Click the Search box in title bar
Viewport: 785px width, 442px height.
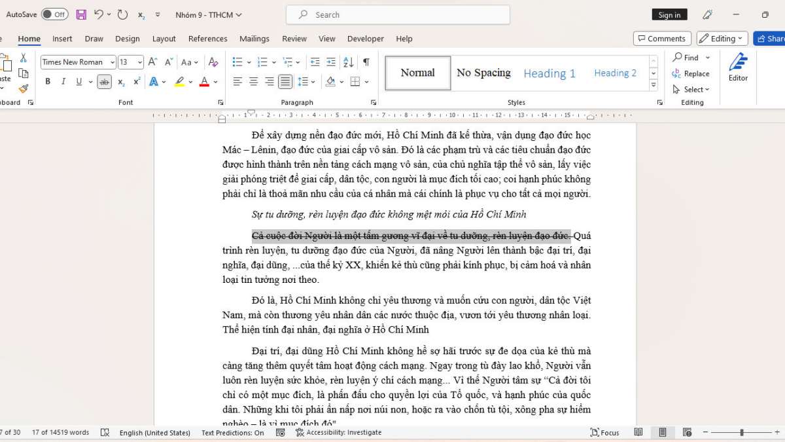[398, 14]
